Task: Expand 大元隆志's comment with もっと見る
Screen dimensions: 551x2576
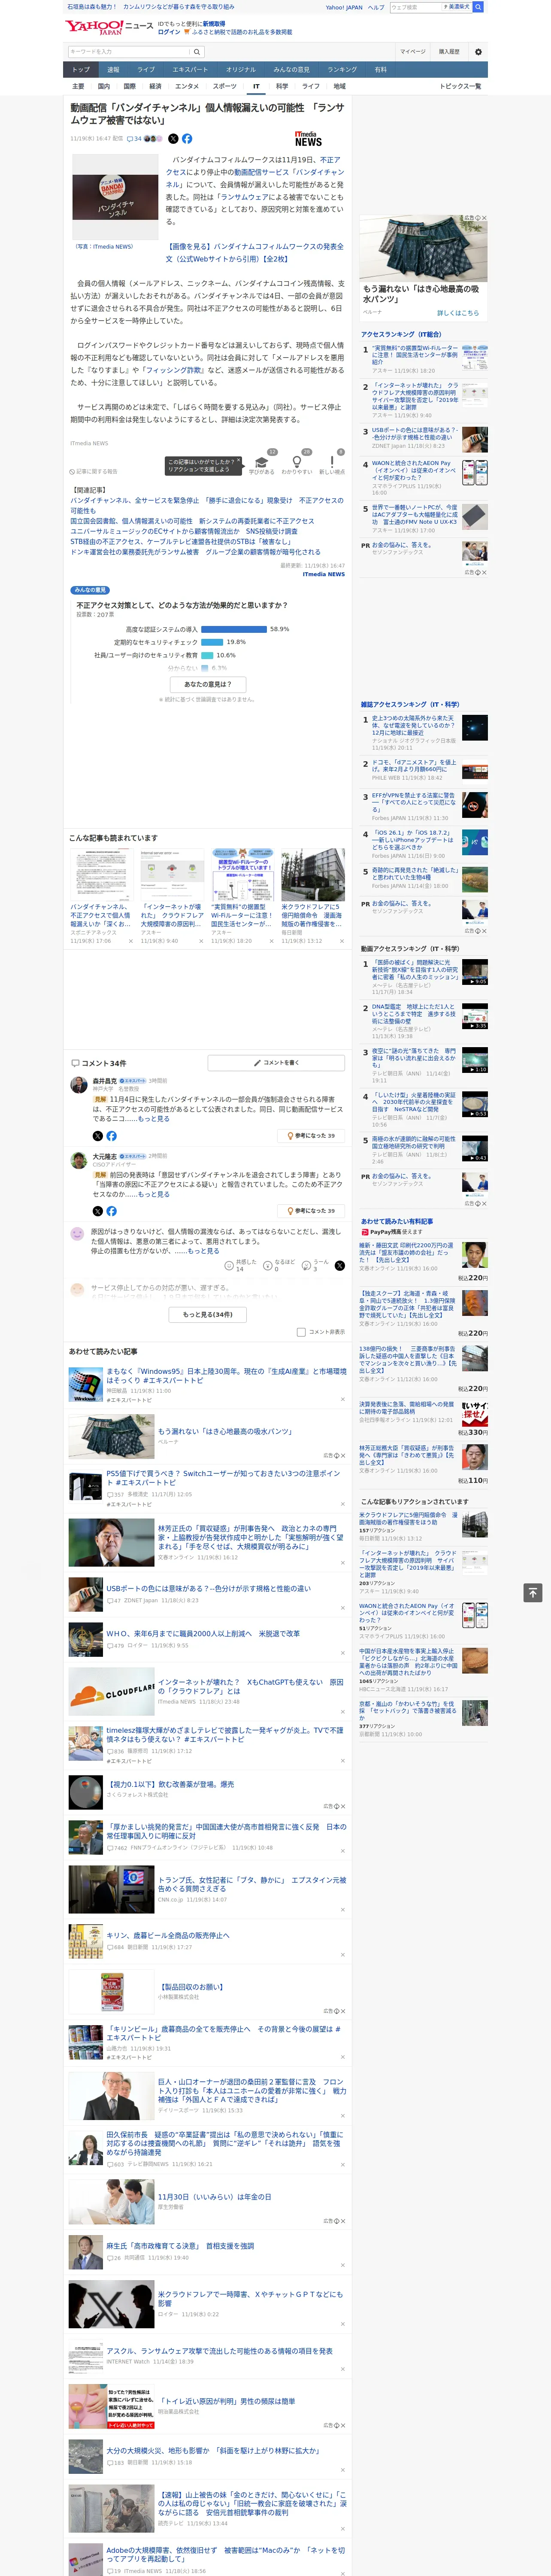Action: pyautogui.click(x=154, y=1194)
